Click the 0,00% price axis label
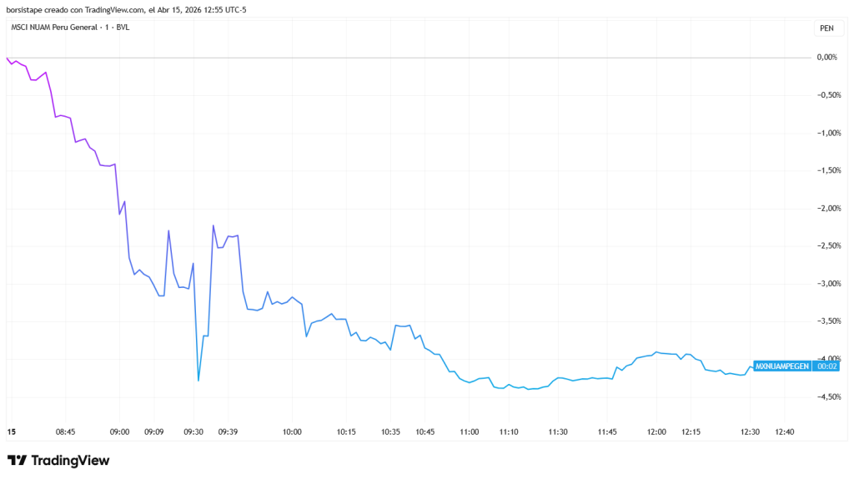 point(827,58)
